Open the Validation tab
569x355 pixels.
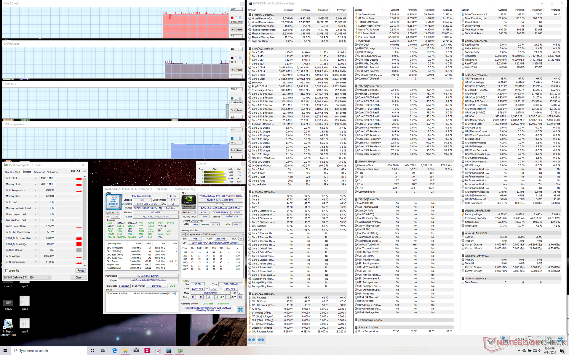click(x=52, y=172)
